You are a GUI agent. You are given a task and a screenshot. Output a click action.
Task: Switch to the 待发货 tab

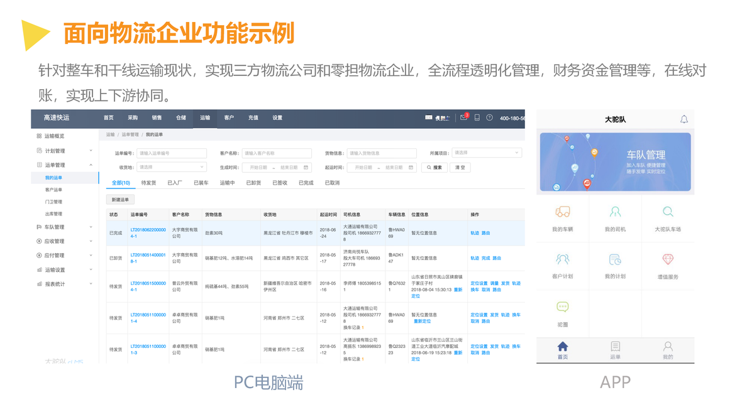(x=148, y=183)
